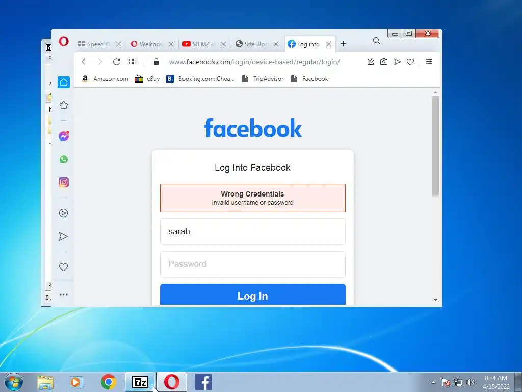Open sidebar Workspaces star icon

click(x=64, y=105)
